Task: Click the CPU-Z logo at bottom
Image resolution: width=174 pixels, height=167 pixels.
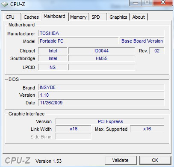Action: (18, 161)
